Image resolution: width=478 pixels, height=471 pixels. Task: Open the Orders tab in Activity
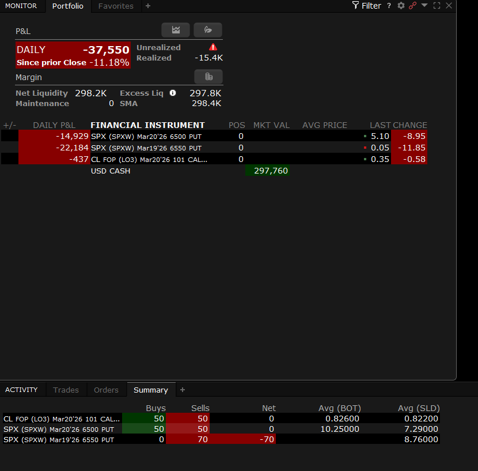[x=106, y=390]
